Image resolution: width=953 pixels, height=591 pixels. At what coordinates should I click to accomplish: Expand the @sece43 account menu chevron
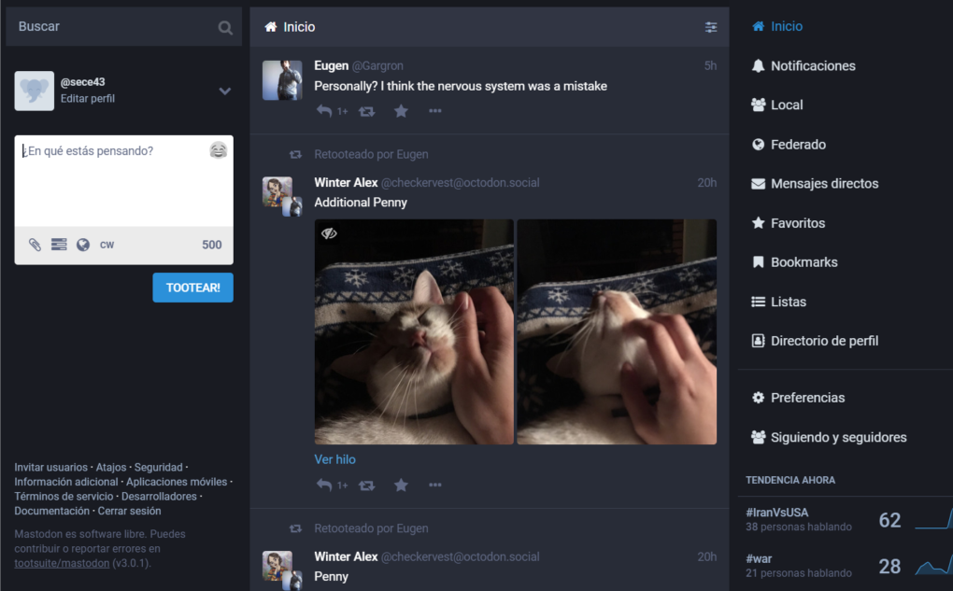(x=225, y=91)
